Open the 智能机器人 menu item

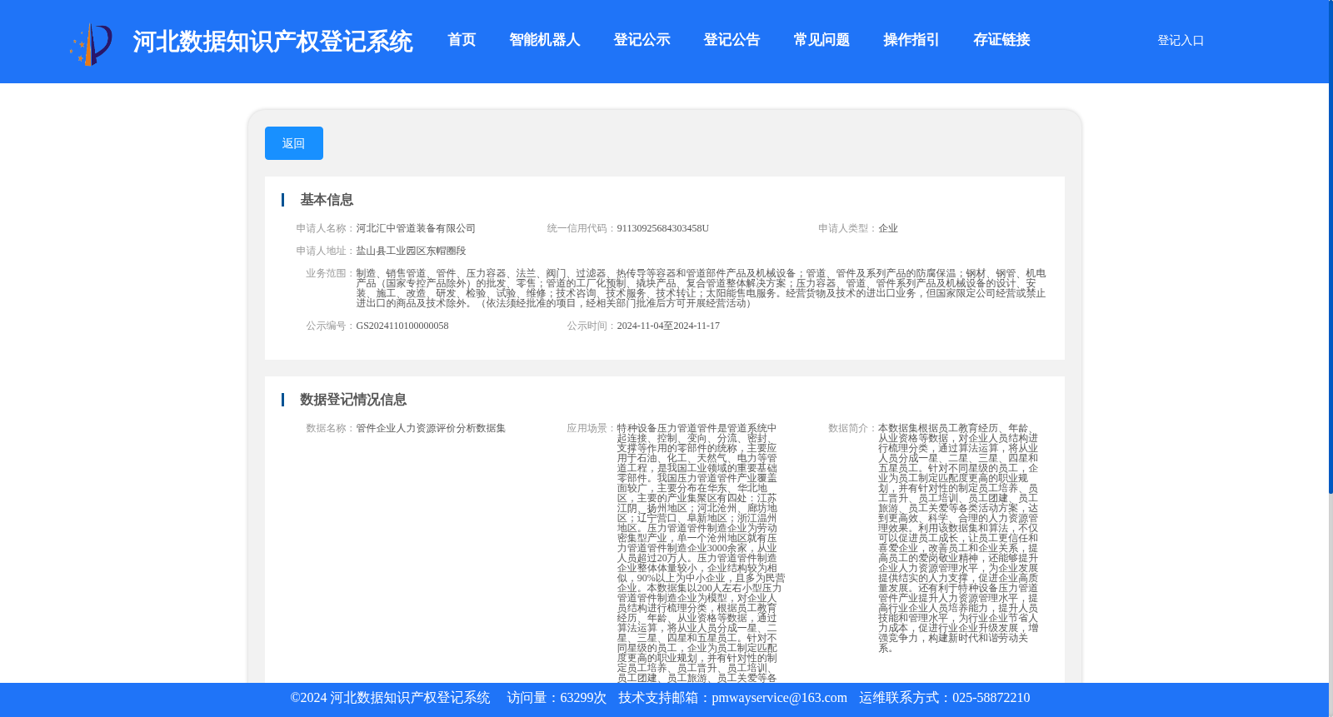545,40
